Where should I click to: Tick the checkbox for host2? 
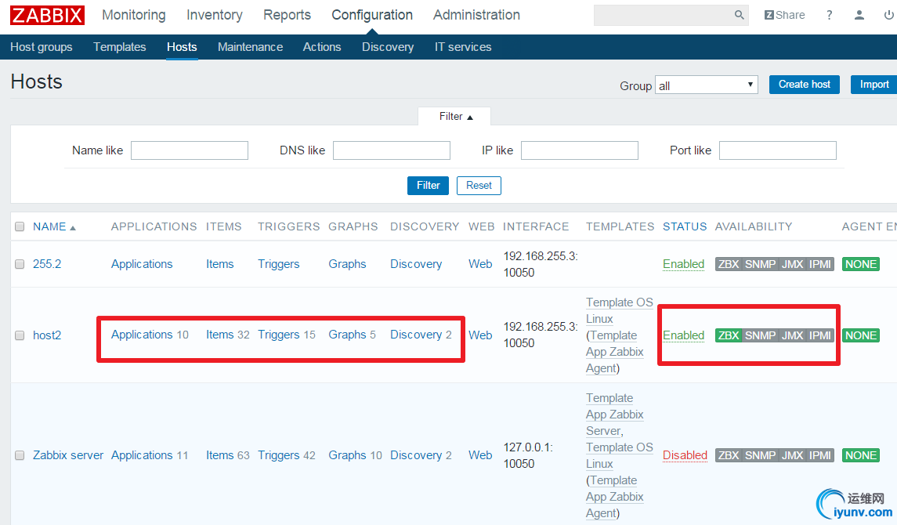[20, 335]
